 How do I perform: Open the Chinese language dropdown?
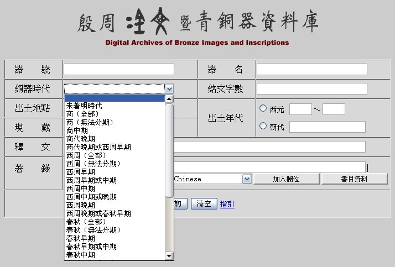pos(247,179)
